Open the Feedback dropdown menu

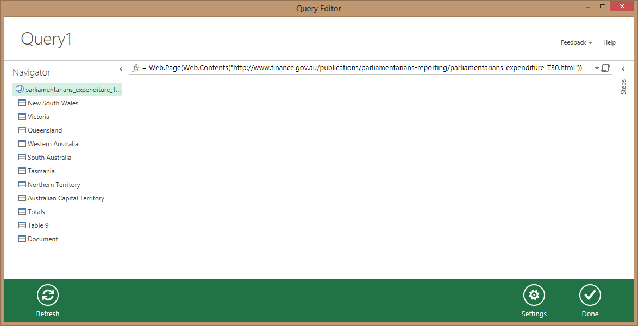(576, 42)
